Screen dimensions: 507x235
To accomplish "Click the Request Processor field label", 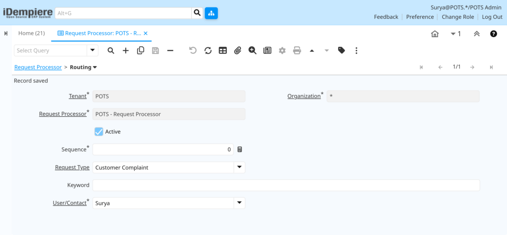I will [x=63, y=114].
